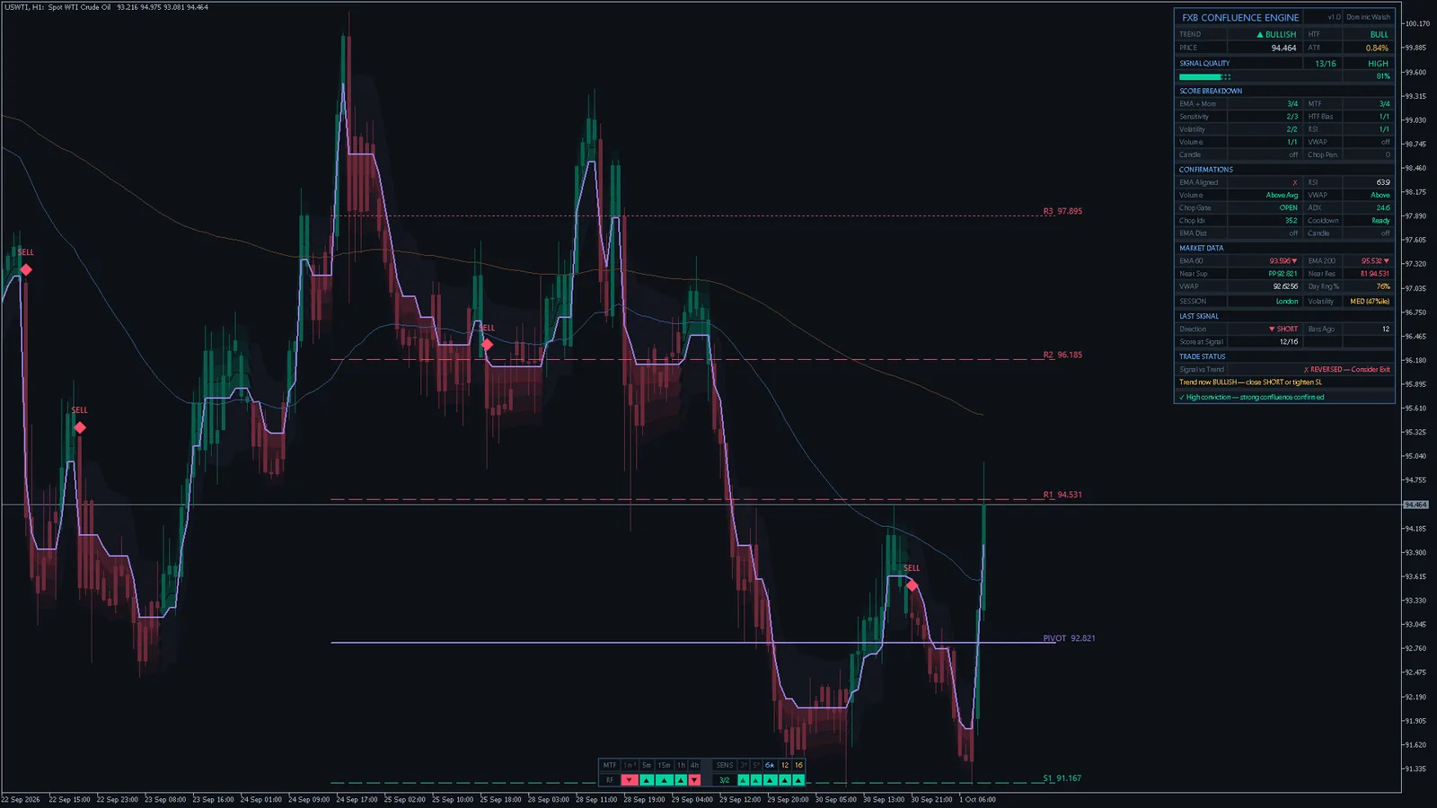This screenshot has height=808, width=1437.
Task: Click the green arrow under SENS 12
Action: pos(784,780)
